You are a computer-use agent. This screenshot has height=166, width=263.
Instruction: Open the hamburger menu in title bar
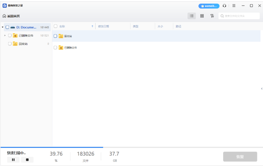[x=234, y=6]
